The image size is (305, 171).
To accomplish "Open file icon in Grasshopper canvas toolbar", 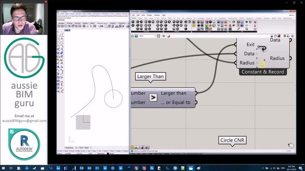I will point(132,36).
